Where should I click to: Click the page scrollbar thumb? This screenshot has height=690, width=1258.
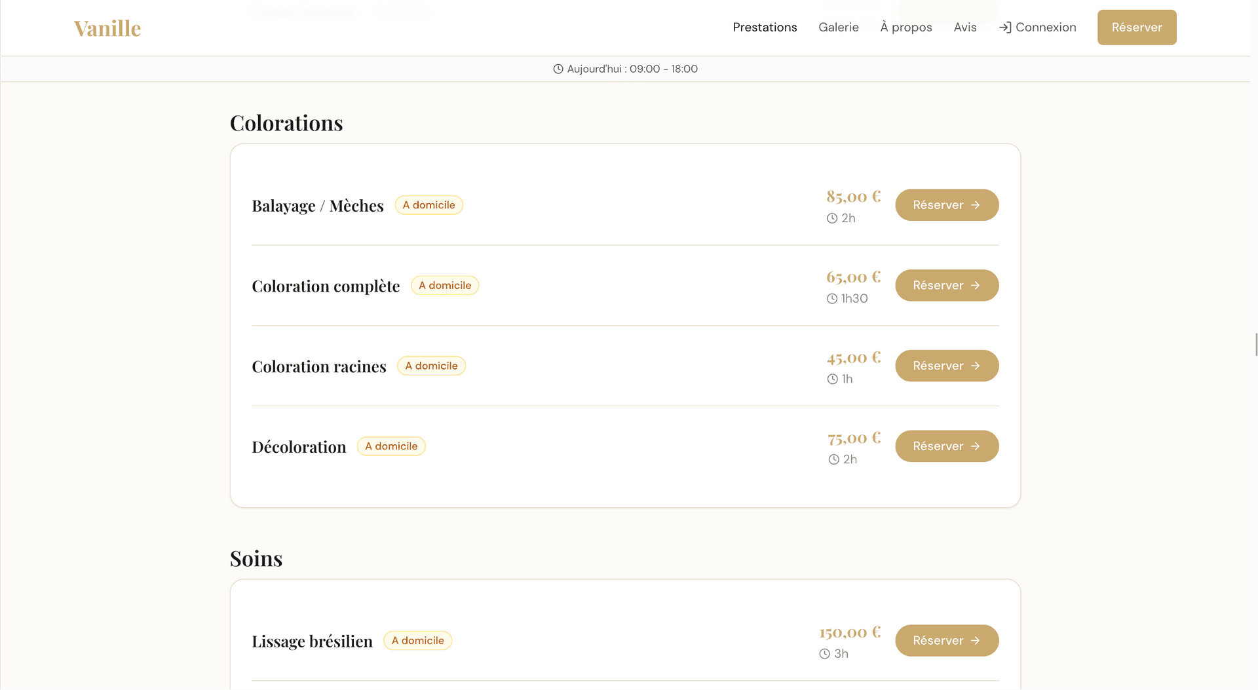(1255, 344)
